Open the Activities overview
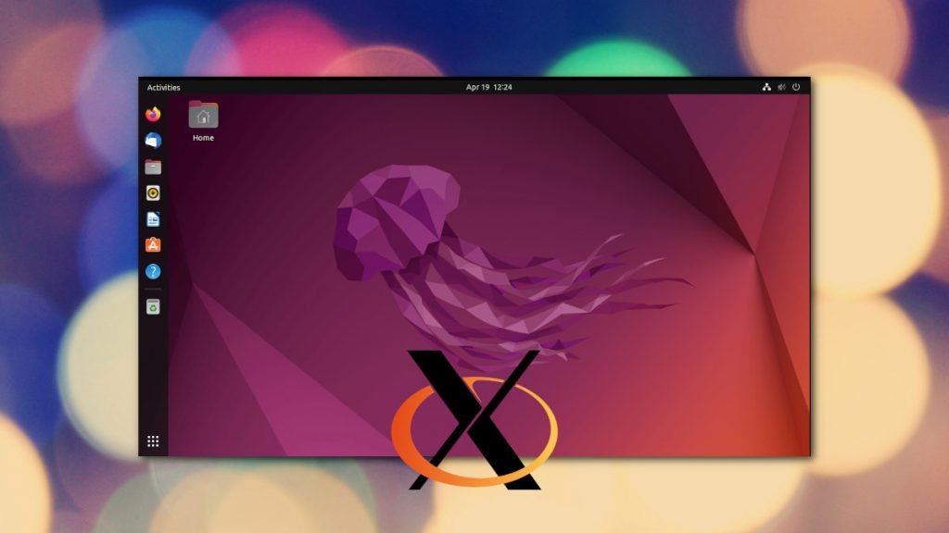The height and width of the screenshot is (533, 949). pos(163,87)
